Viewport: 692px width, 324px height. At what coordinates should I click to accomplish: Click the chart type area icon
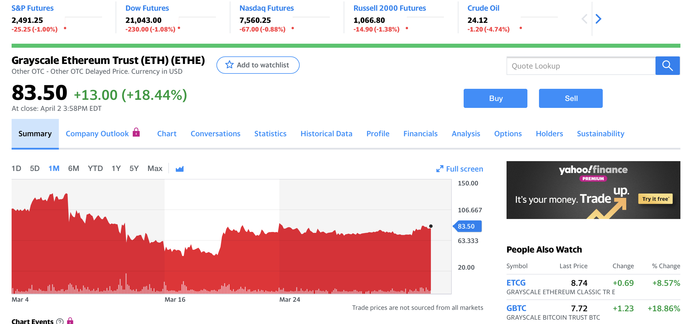pos(179,169)
